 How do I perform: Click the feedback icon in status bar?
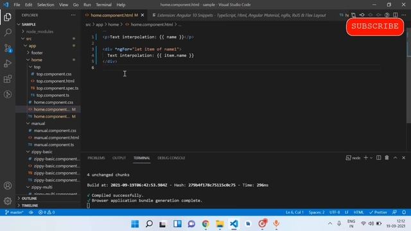coord(394,212)
